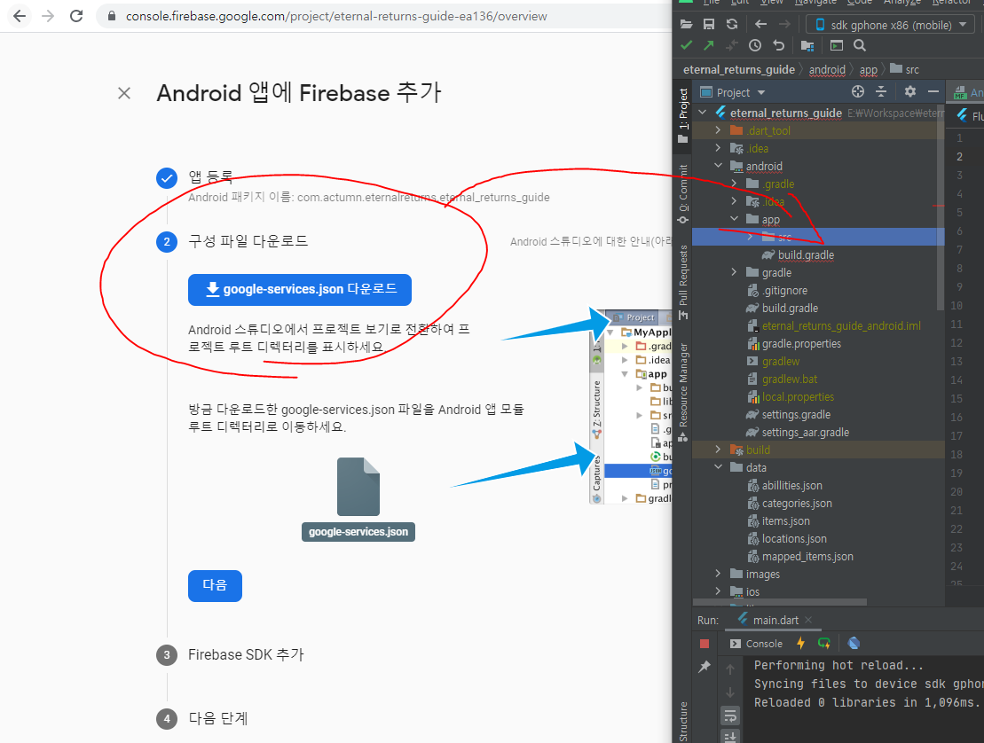Expand the .gradle folder under android
Screen dimensions: 984x743
pyautogui.click(x=735, y=184)
